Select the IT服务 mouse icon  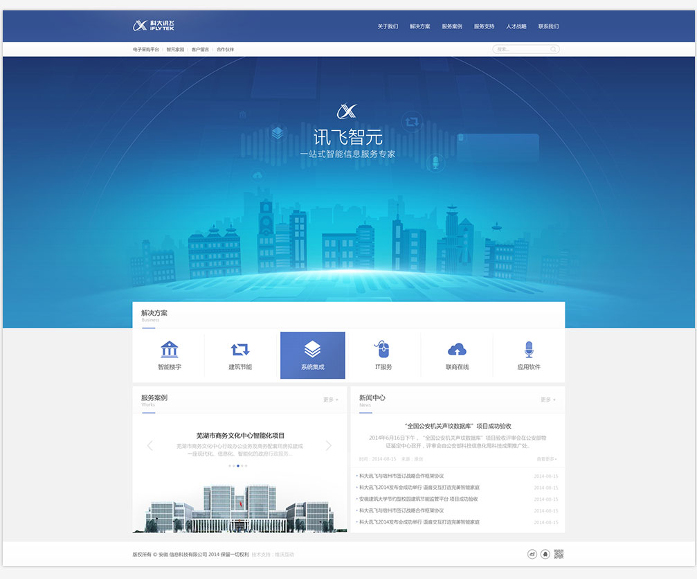[x=382, y=349]
